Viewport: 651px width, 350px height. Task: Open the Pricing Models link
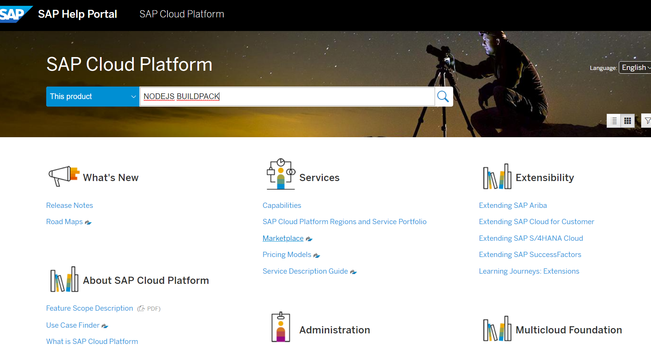tap(287, 255)
